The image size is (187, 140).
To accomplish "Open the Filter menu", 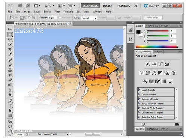I will pyautogui.click(x=57, y=12).
